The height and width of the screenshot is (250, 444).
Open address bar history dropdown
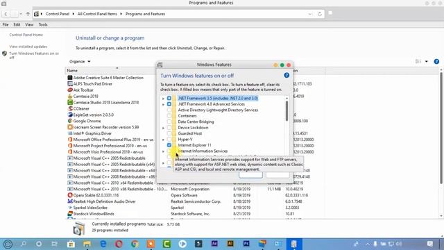pos(310,14)
